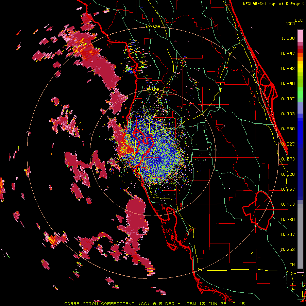Select the 0.787 legend value

click(288, 99)
